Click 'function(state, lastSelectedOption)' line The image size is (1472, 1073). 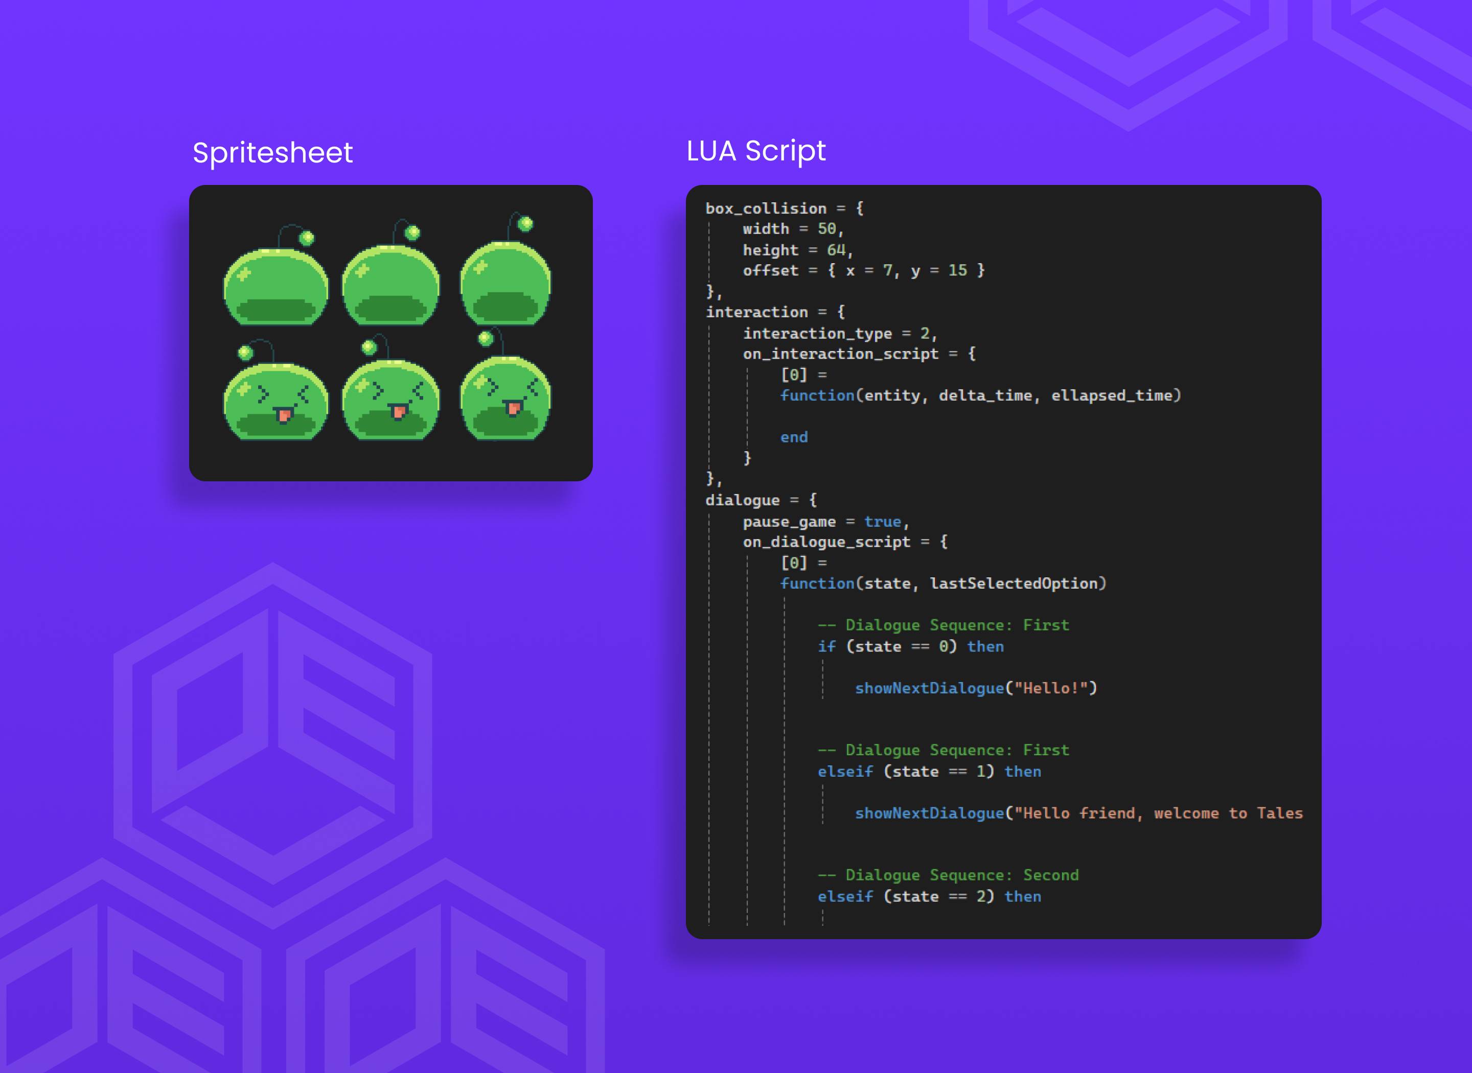pos(942,584)
